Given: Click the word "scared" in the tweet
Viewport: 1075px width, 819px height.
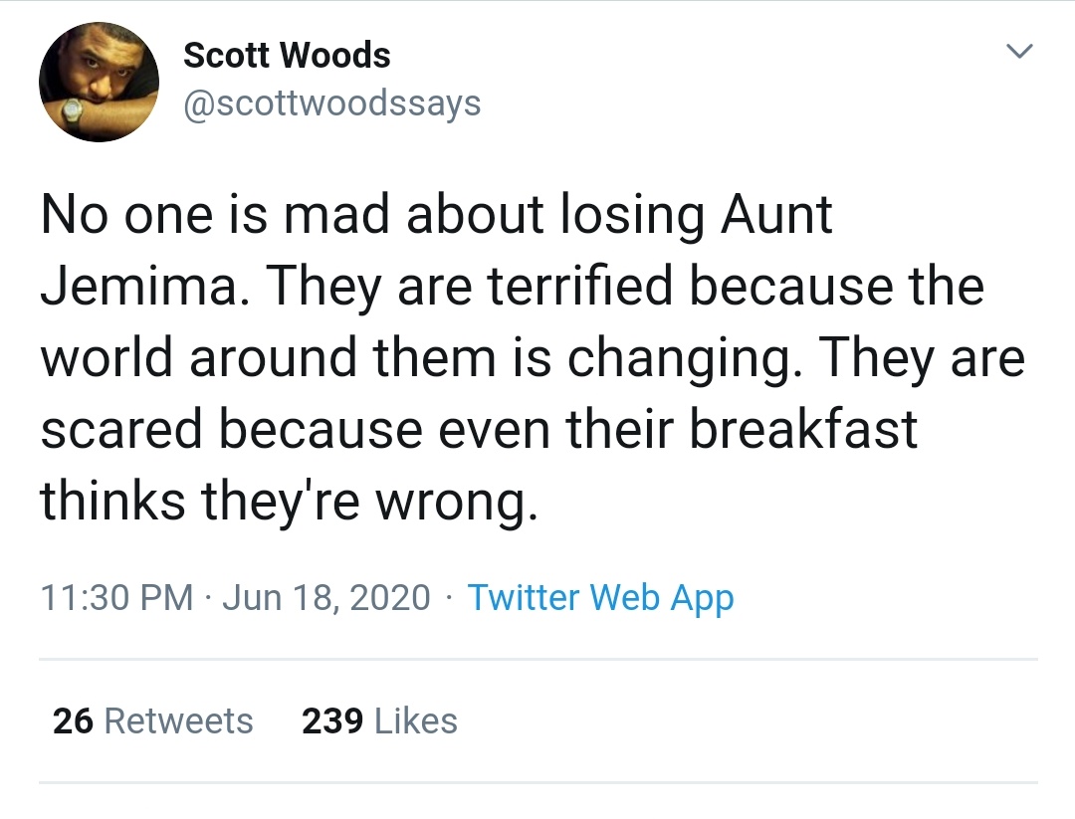Looking at the screenshot, I should tap(120, 429).
